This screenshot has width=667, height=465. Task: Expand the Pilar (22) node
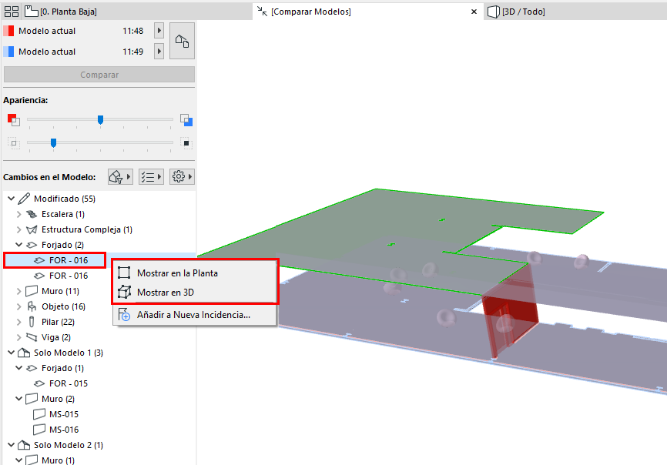click(18, 322)
